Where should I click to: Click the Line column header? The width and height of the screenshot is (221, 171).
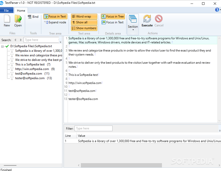70,136
